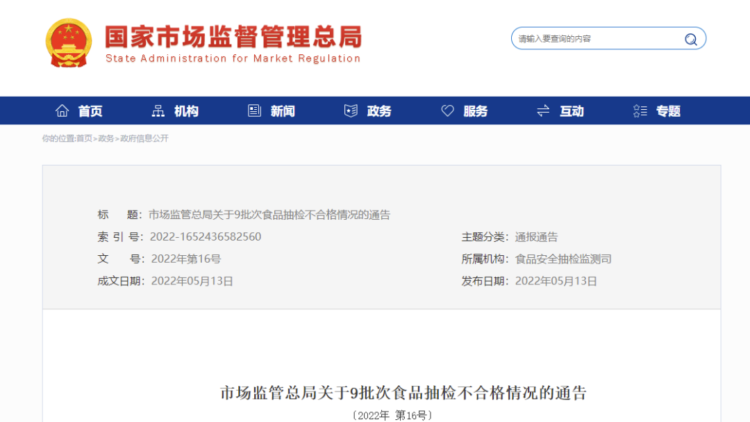Open the 互动 navigation menu item
The height and width of the screenshot is (422, 750).
(572, 111)
